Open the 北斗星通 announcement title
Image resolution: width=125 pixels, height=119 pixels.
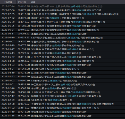(x=62, y=61)
